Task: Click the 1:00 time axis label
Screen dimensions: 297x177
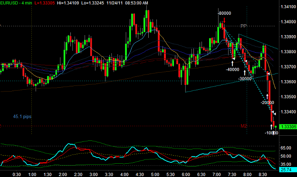Action: (x=32, y=174)
